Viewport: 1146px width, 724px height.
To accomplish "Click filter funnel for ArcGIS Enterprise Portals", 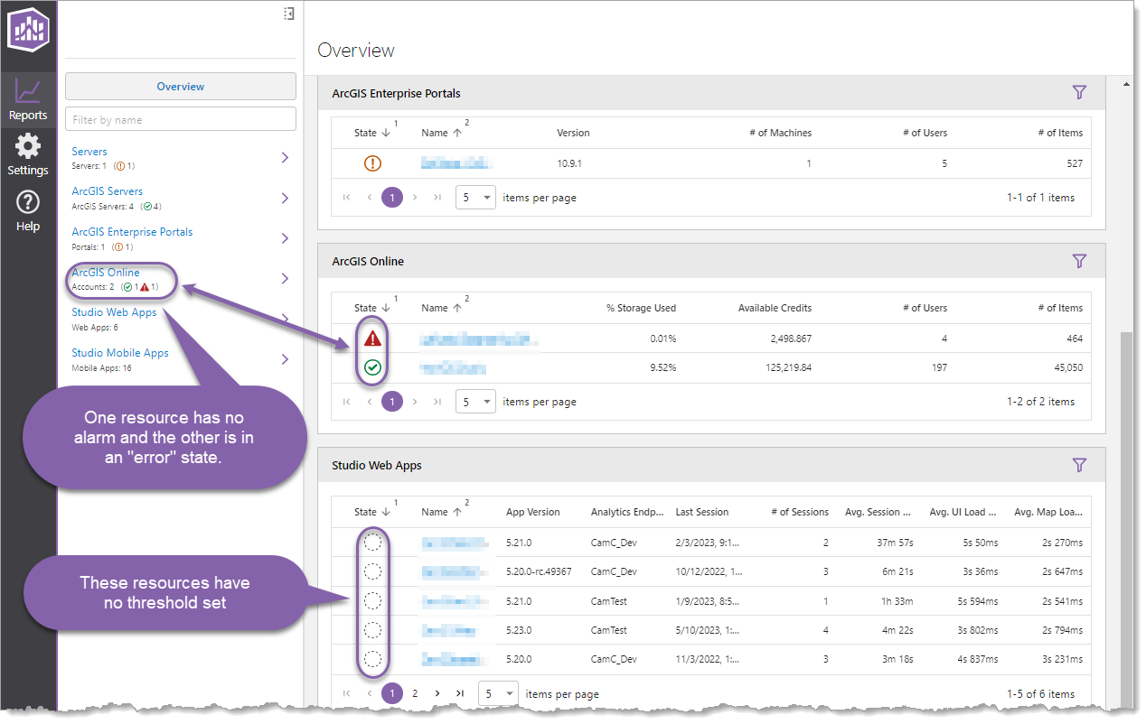I will point(1078,93).
